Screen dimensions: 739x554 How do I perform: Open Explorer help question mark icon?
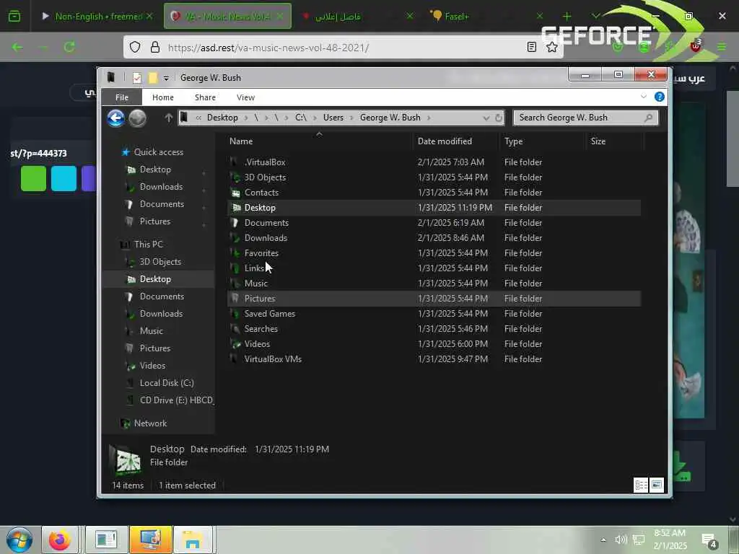660,97
